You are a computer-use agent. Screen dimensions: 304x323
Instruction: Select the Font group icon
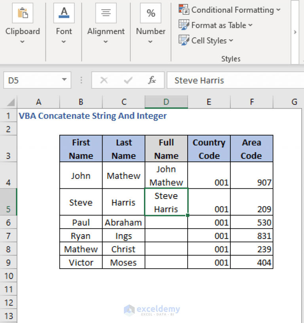click(x=64, y=13)
